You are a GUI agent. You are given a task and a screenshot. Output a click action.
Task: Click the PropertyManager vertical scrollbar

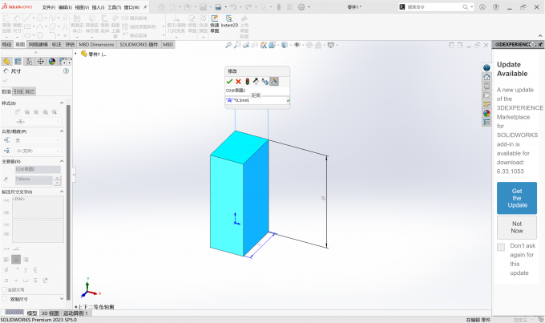point(68,202)
